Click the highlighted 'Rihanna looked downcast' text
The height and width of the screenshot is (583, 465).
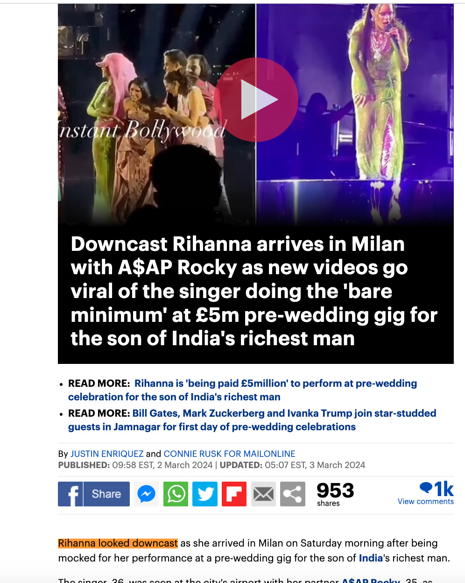118,543
